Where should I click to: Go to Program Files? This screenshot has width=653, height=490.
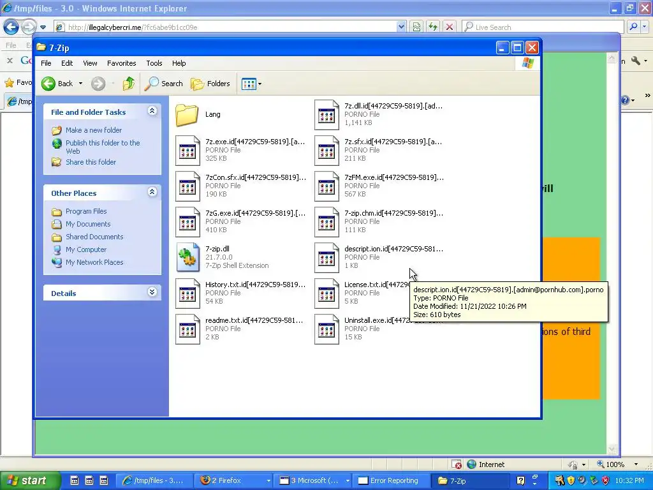[86, 211]
